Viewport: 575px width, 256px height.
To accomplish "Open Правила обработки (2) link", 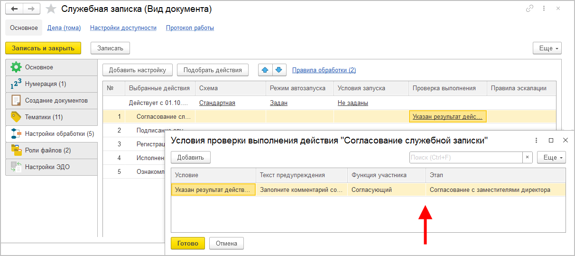I will point(324,70).
